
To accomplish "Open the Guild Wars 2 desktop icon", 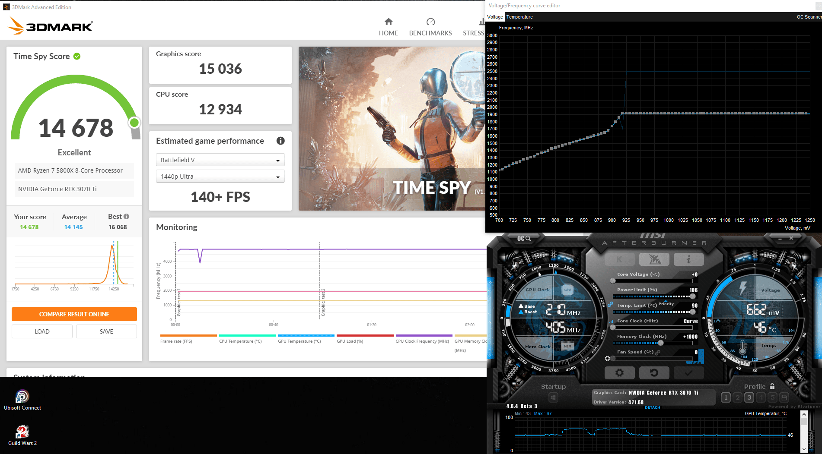I will (22, 435).
